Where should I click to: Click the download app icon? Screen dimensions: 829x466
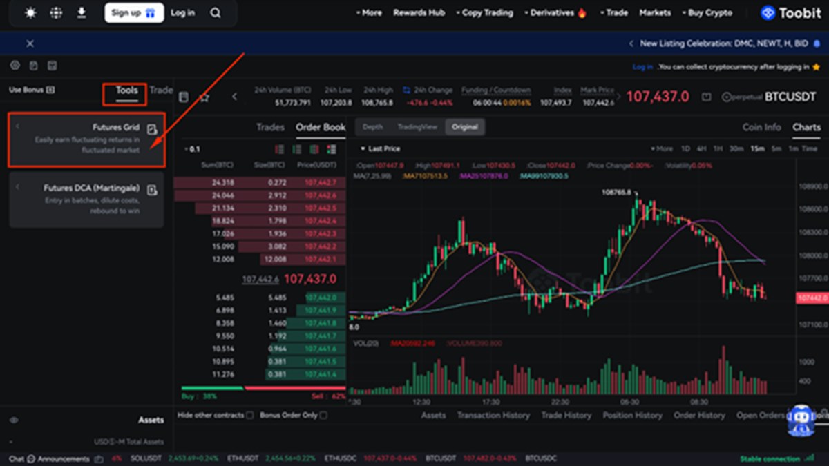[82, 12]
